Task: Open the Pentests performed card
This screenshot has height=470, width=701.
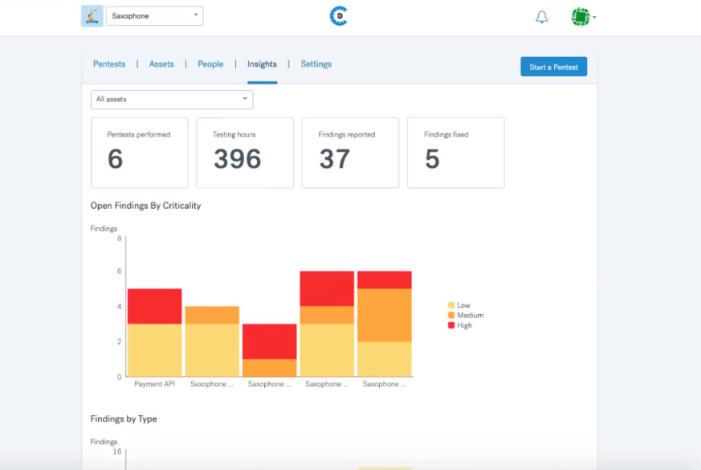Action: [x=140, y=153]
